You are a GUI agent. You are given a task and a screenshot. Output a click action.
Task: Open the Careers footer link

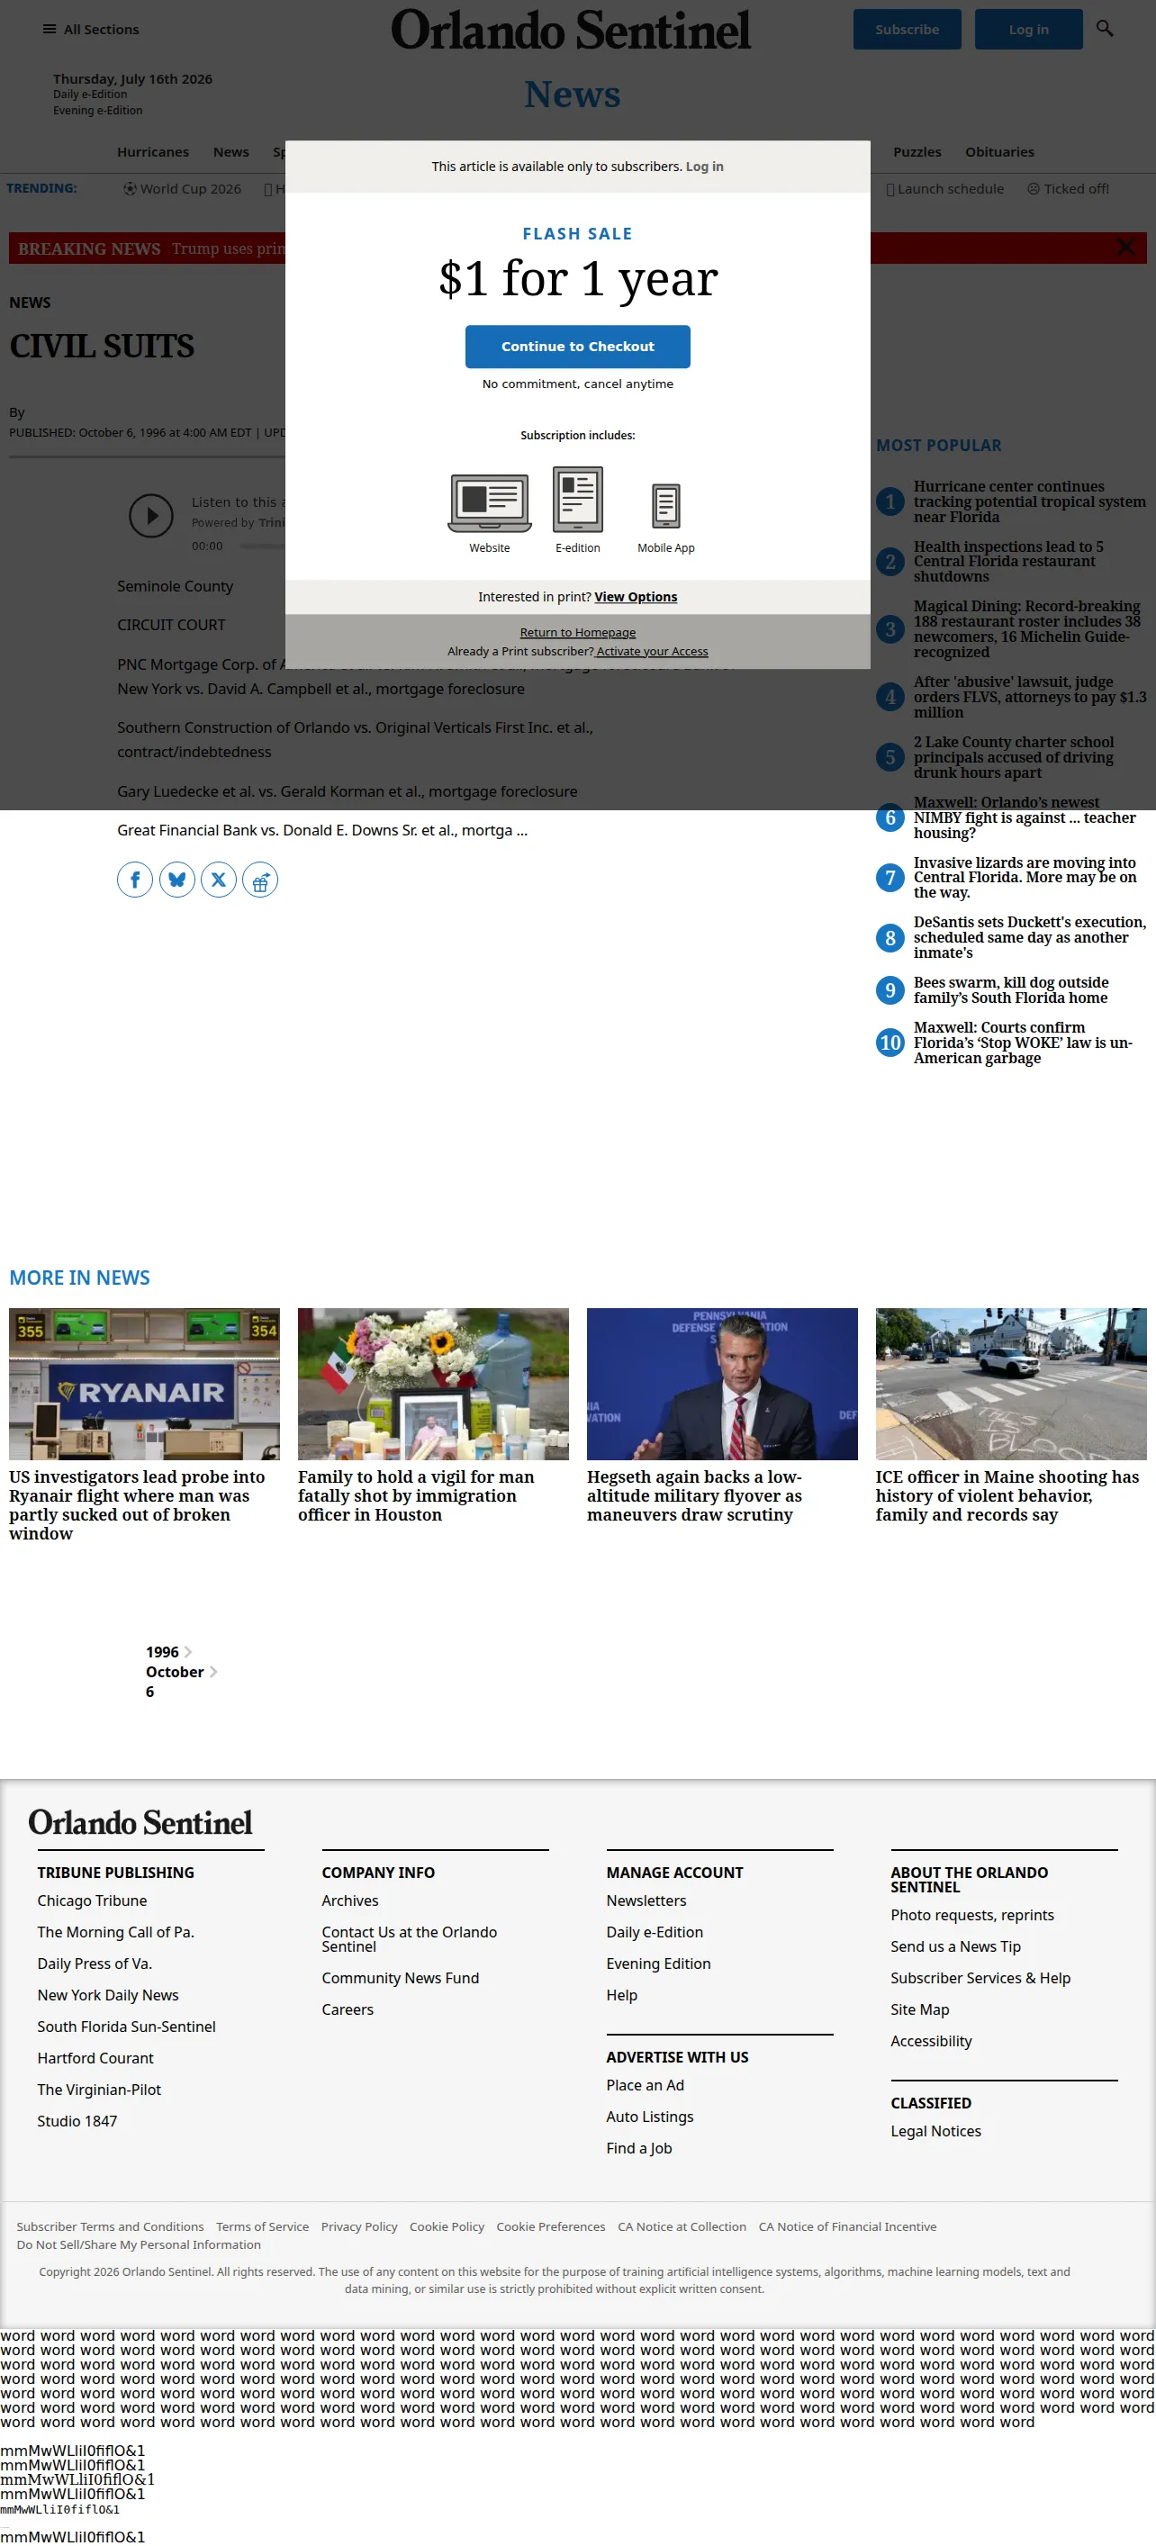pyautogui.click(x=348, y=2010)
